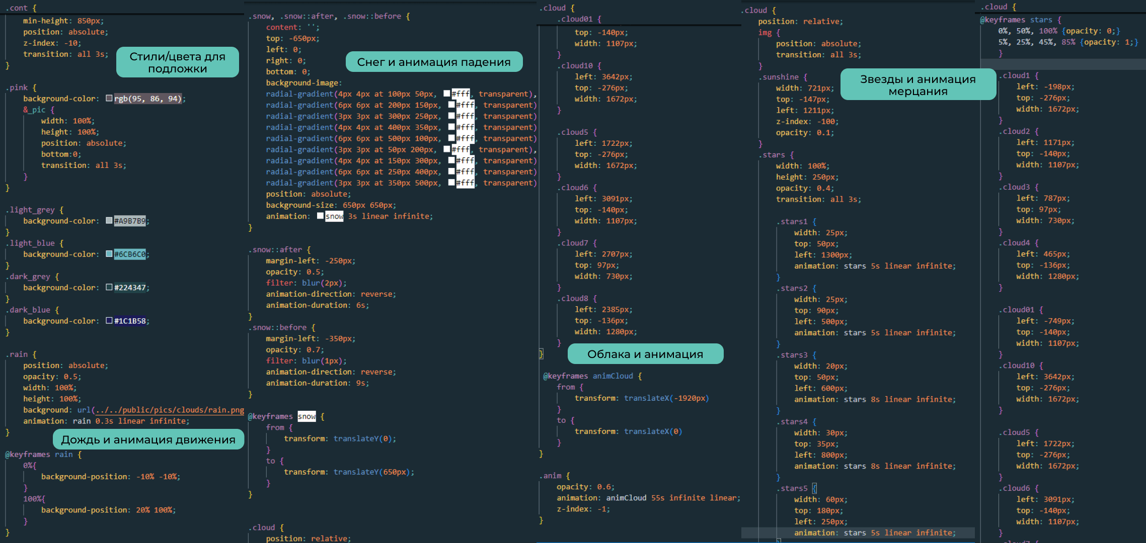The width and height of the screenshot is (1146, 543).
Task: Click 'animation-duration: 6s;' line
Action: [x=318, y=305]
